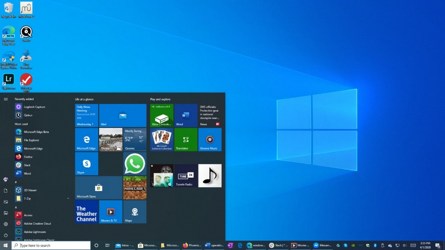
Task: Launch Word from the Play and explore tile
Action: pos(186,116)
